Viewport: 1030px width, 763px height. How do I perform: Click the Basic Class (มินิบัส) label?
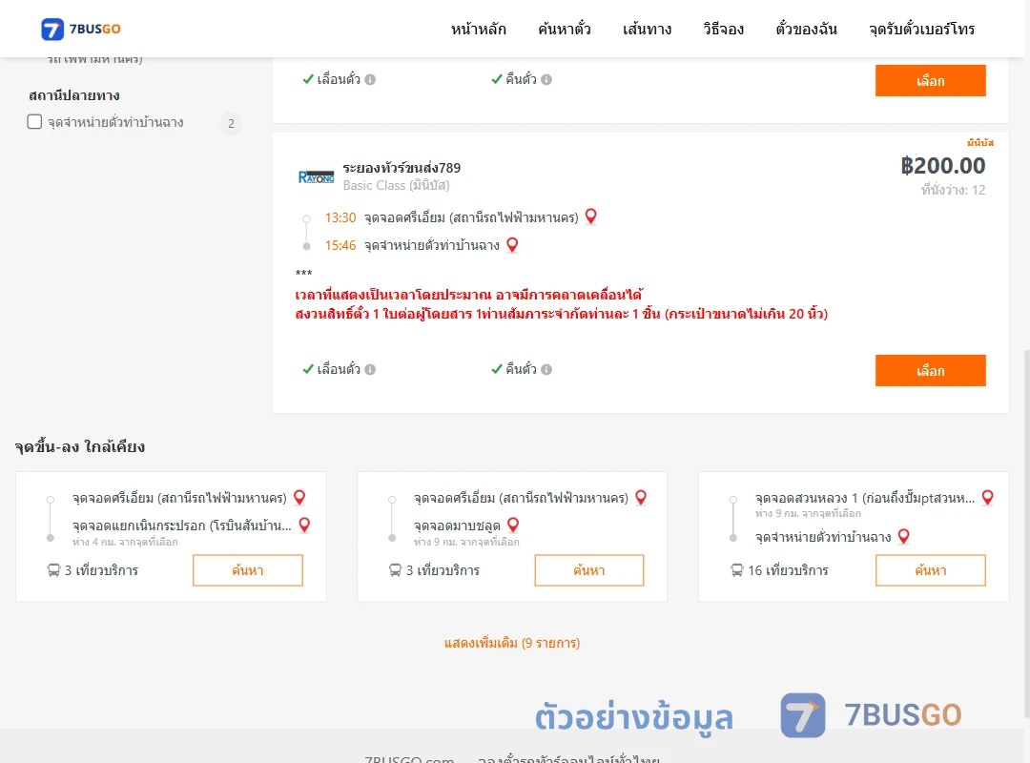click(x=396, y=185)
